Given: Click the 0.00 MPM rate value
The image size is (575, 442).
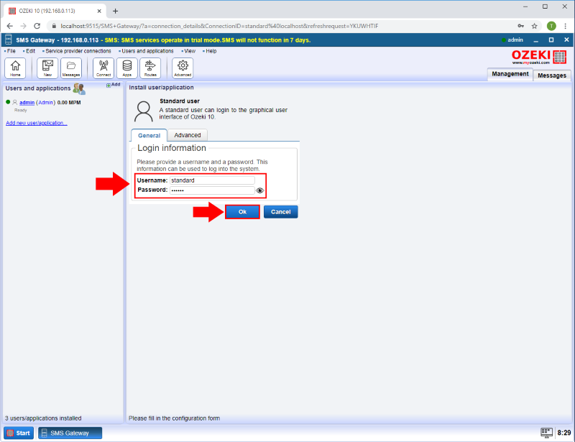Looking at the screenshot, I should (x=69, y=102).
